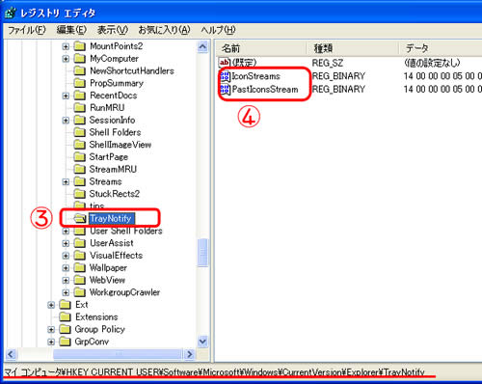
Task: Open the ファイル(F) menu
Action: coord(27,30)
